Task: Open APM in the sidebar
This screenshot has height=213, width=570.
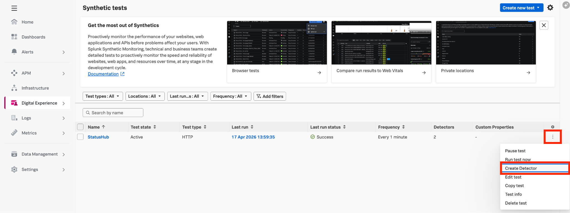Action: click(26, 73)
